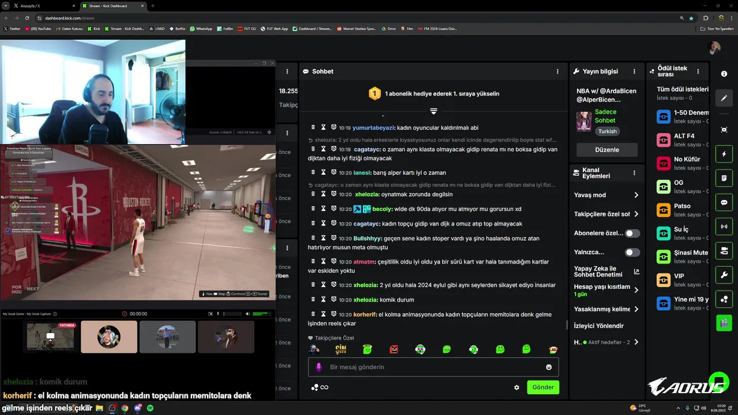Viewport: 738px width, 415px height.
Task: Click the Düzenle edit button
Action: point(607,150)
